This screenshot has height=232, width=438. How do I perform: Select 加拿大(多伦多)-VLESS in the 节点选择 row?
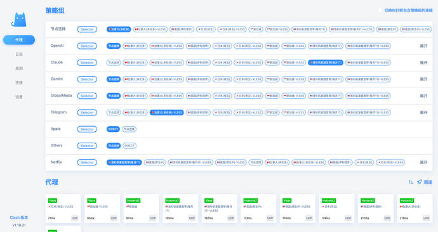coord(150,29)
